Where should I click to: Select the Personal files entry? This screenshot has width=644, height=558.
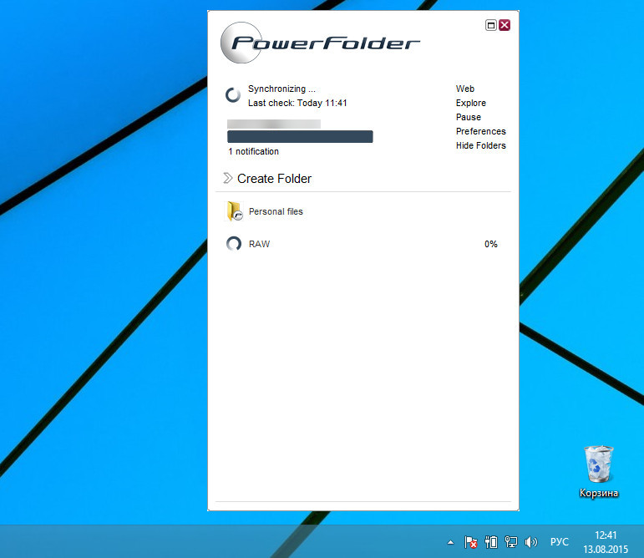[276, 211]
